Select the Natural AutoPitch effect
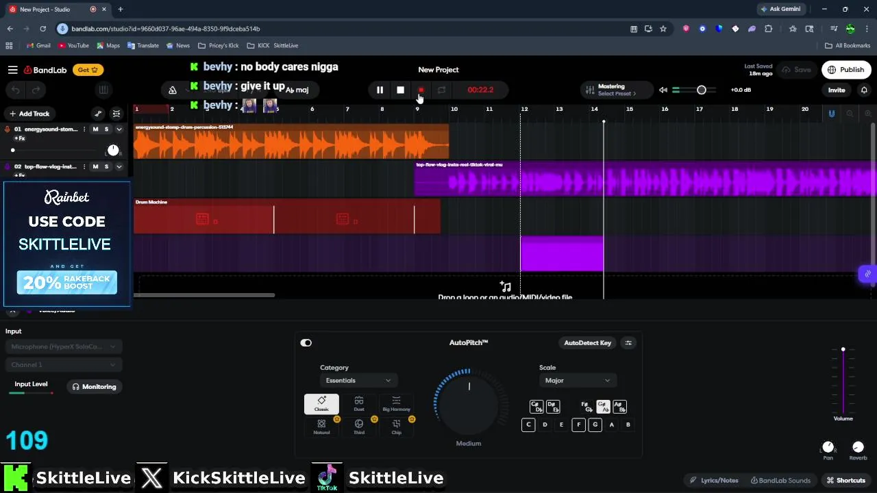This screenshot has width=877, height=493. click(321, 427)
